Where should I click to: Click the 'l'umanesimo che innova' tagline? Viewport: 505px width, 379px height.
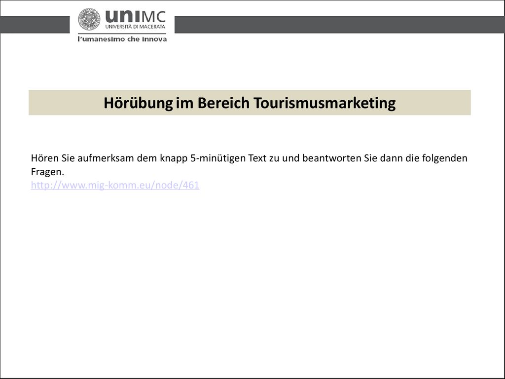[x=122, y=39]
